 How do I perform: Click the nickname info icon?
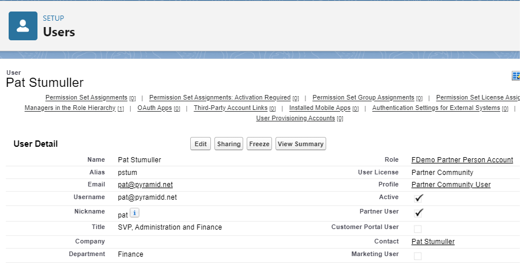point(134,214)
